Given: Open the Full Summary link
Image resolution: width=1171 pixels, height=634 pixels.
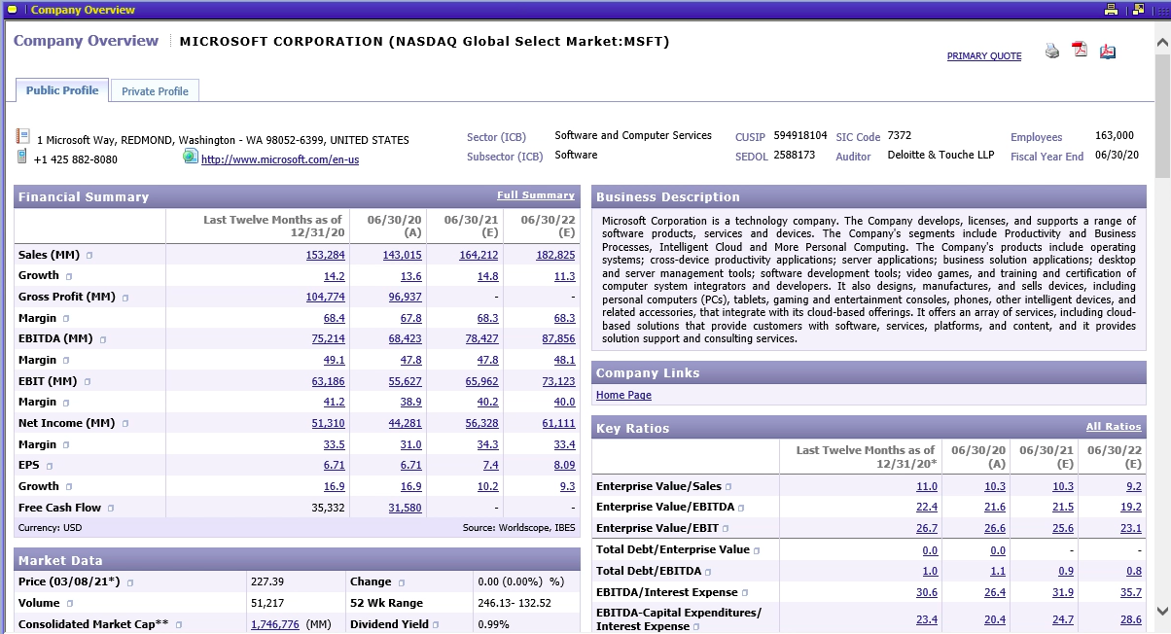Looking at the screenshot, I should (535, 195).
